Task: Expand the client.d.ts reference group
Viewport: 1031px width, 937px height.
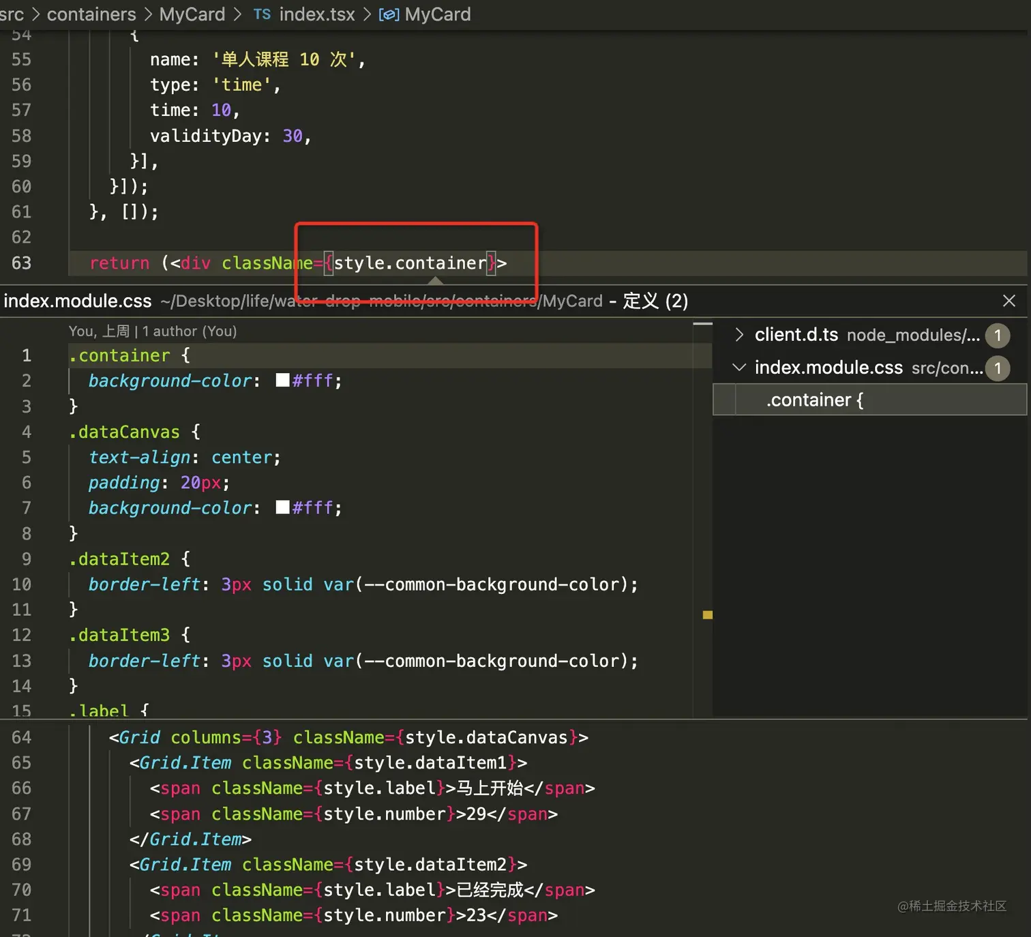Action: click(x=739, y=335)
